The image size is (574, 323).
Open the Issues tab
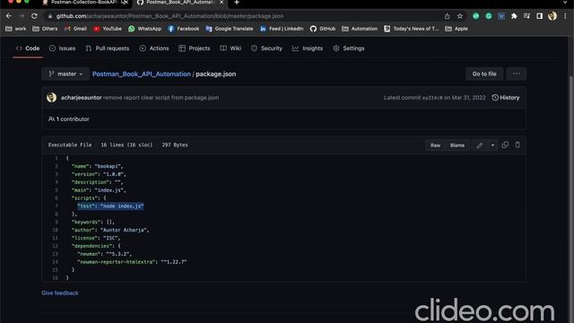point(62,48)
